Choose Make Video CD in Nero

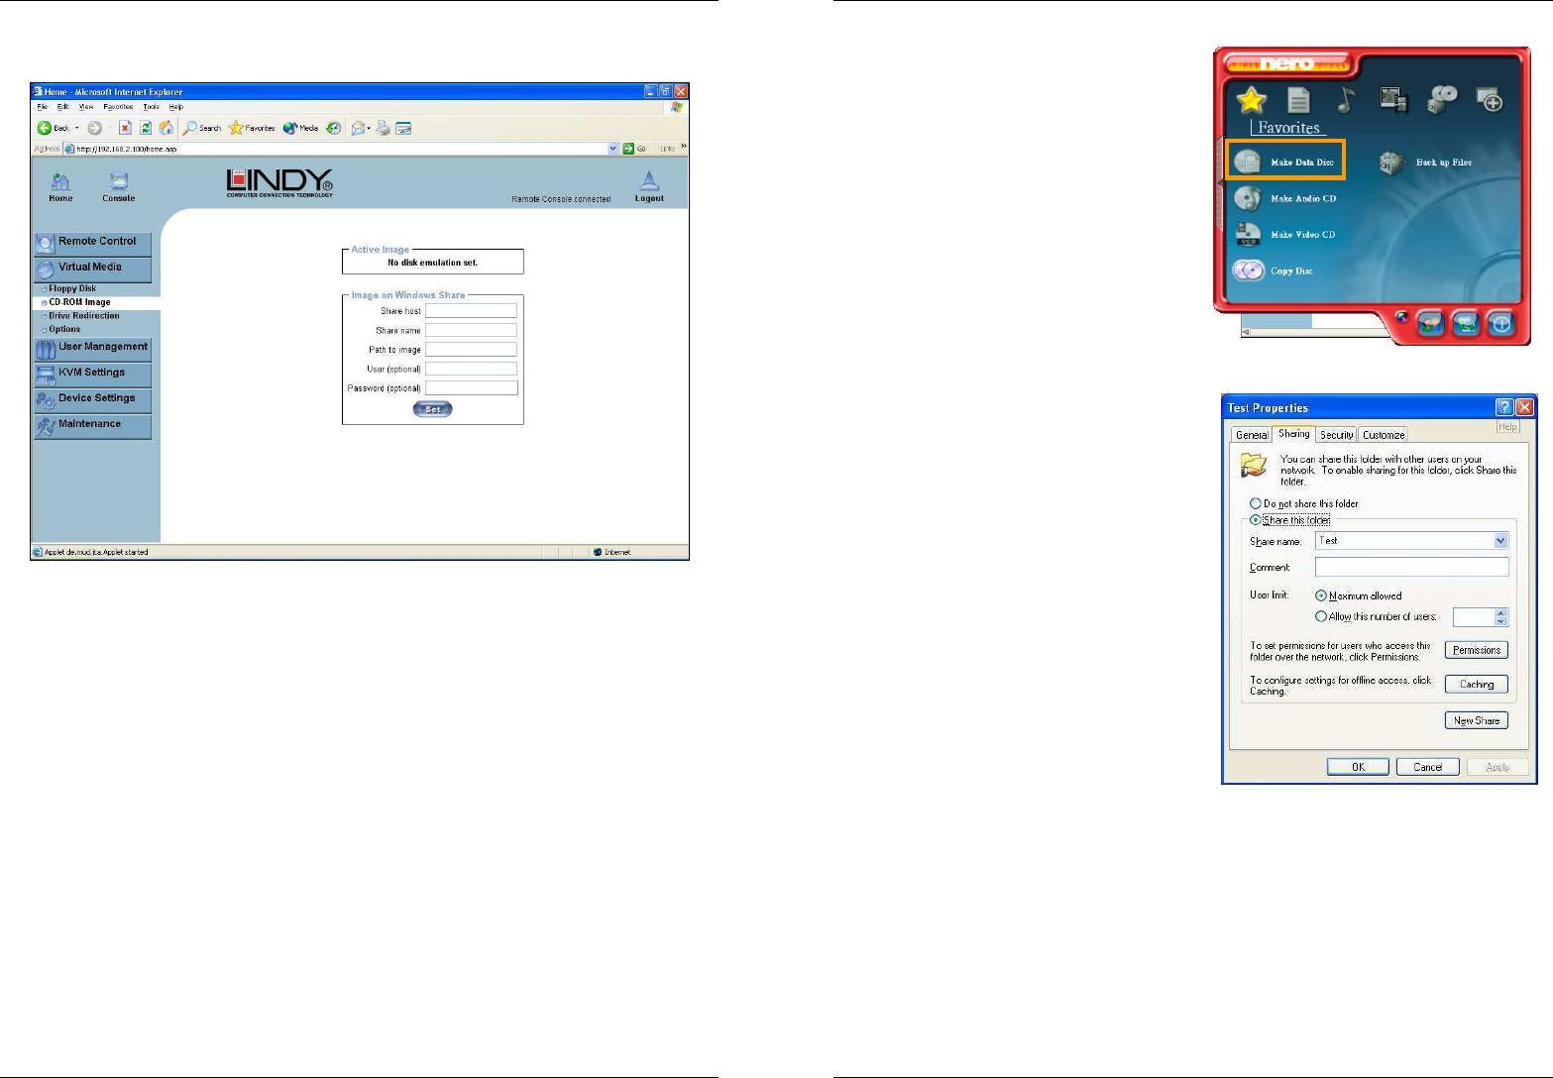point(1285,235)
